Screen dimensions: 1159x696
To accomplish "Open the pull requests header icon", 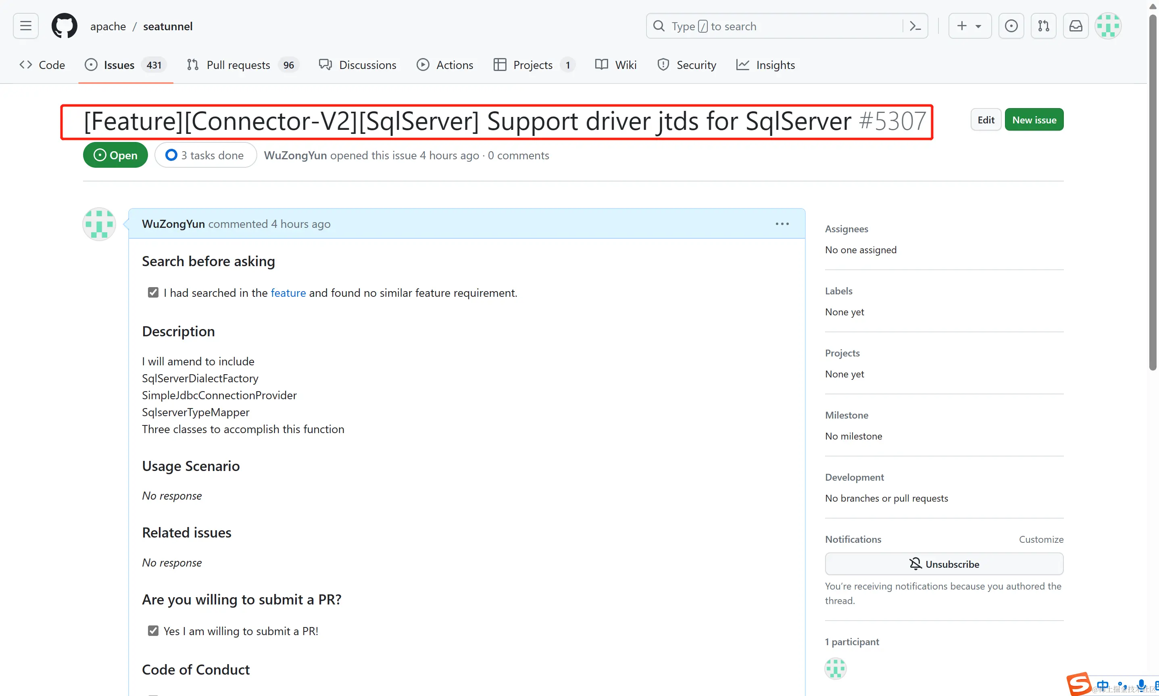I will pos(1043,26).
